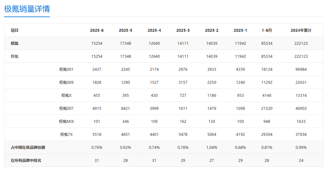Click 极氪007 half-year total 21520

tap(267, 109)
